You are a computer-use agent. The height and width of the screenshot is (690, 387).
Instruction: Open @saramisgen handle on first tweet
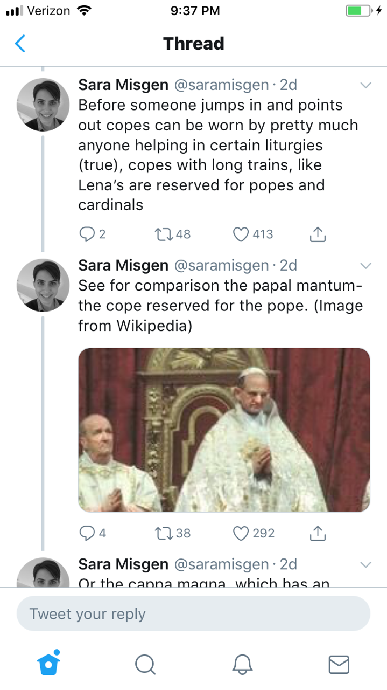(221, 85)
